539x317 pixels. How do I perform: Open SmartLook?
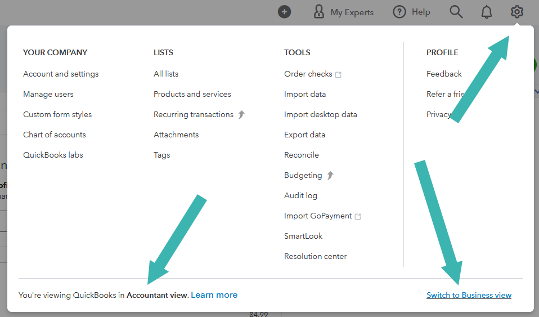tap(303, 236)
